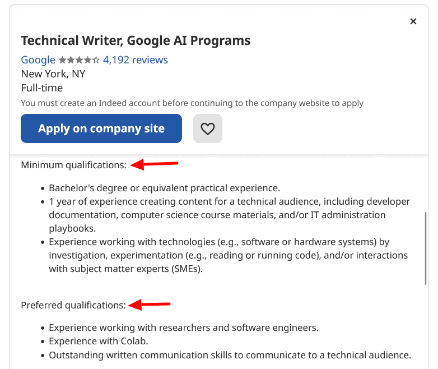Click the Full-time job type label
Viewport: 438px width, 369px height.
[42, 88]
